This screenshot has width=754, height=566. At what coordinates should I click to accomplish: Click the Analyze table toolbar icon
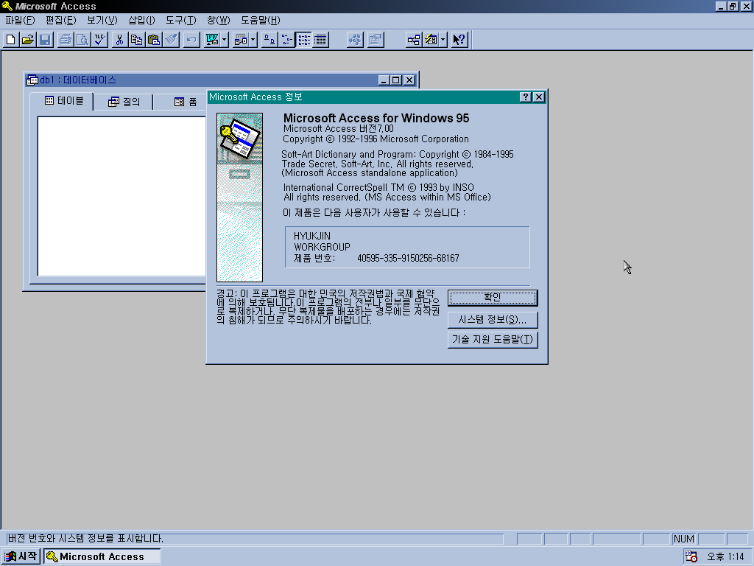click(x=241, y=40)
